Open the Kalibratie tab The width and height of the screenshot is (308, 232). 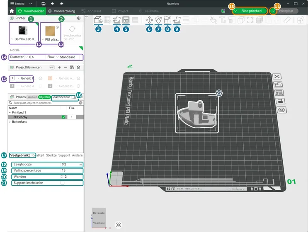(x=149, y=11)
